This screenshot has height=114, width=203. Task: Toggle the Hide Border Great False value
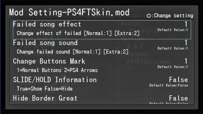[178, 98]
